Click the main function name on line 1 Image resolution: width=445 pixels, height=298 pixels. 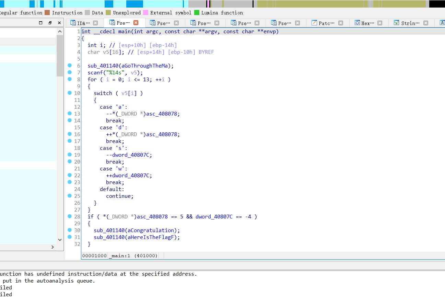[125, 31]
